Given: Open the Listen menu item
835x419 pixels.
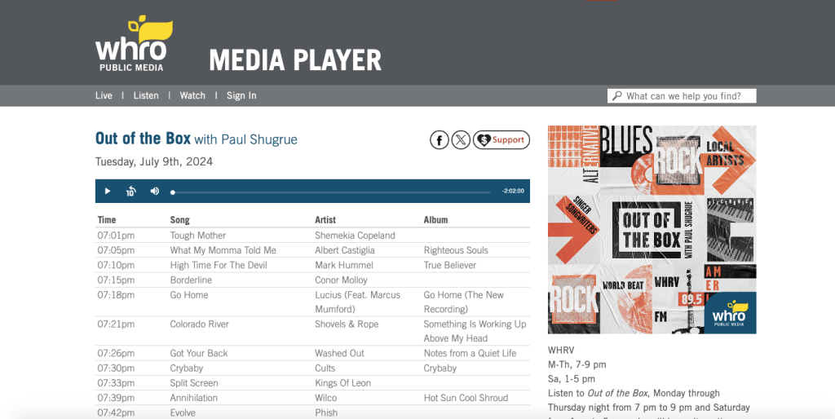Looking at the screenshot, I should [x=146, y=96].
